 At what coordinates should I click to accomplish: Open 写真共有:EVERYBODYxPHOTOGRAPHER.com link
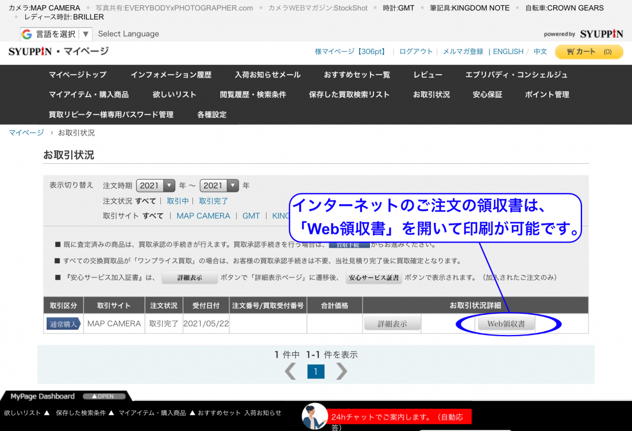coord(174,8)
